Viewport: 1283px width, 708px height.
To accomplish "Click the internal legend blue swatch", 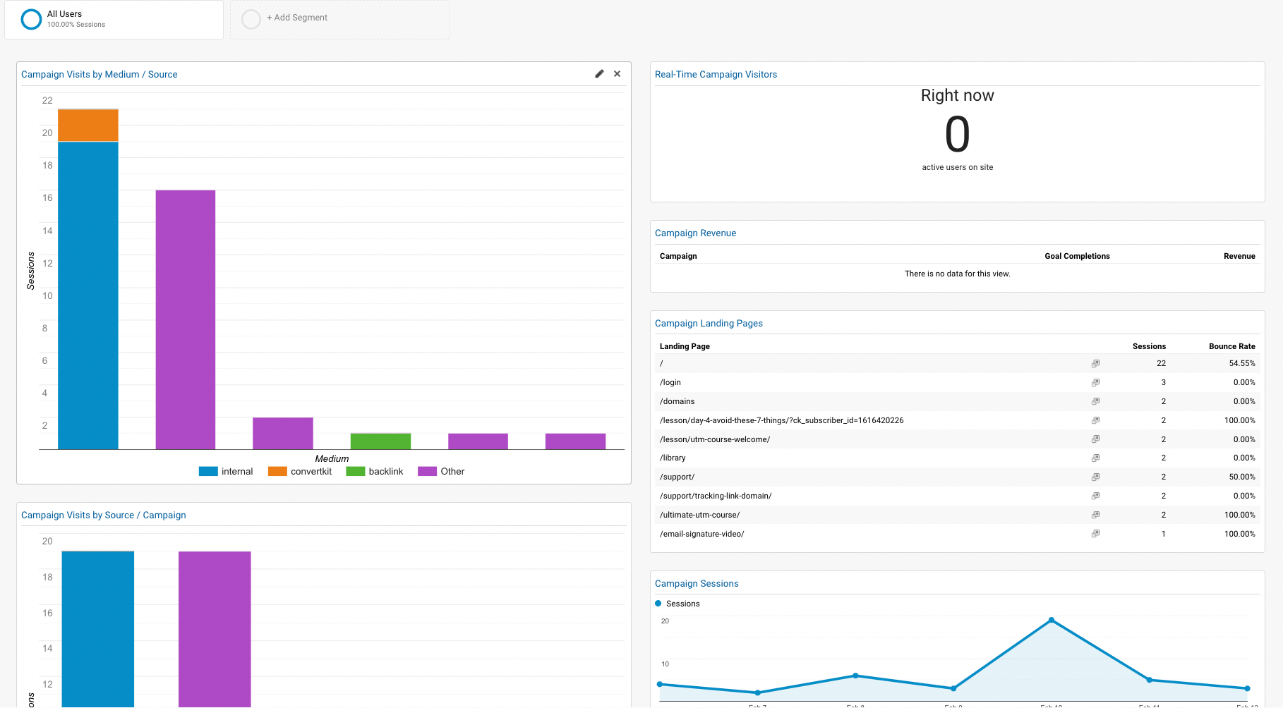I will pyautogui.click(x=208, y=472).
